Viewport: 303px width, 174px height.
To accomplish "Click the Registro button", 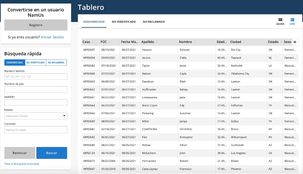I will click(x=36, y=25).
